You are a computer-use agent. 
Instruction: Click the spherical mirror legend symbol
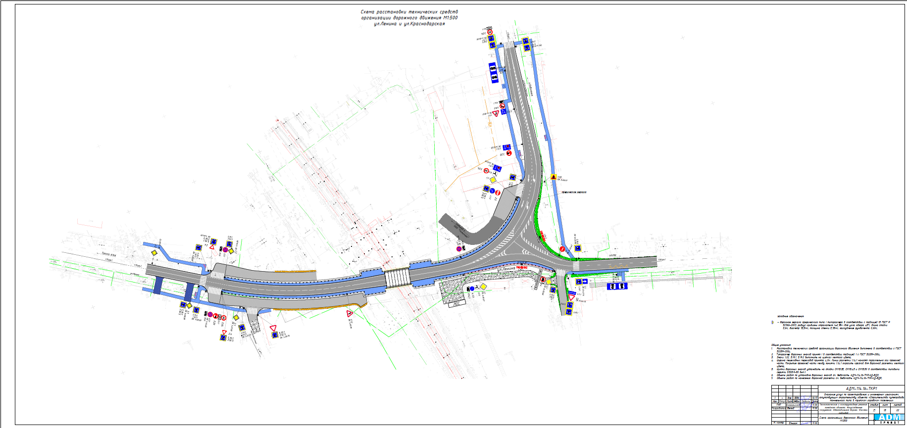click(772, 323)
